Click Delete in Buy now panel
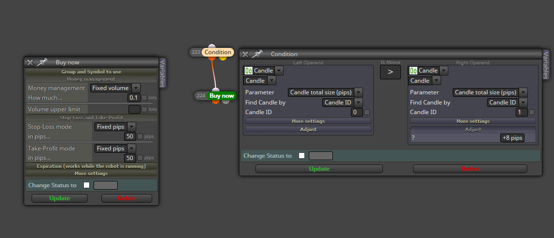Viewport: 554px width, 238px height. [127, 198]
